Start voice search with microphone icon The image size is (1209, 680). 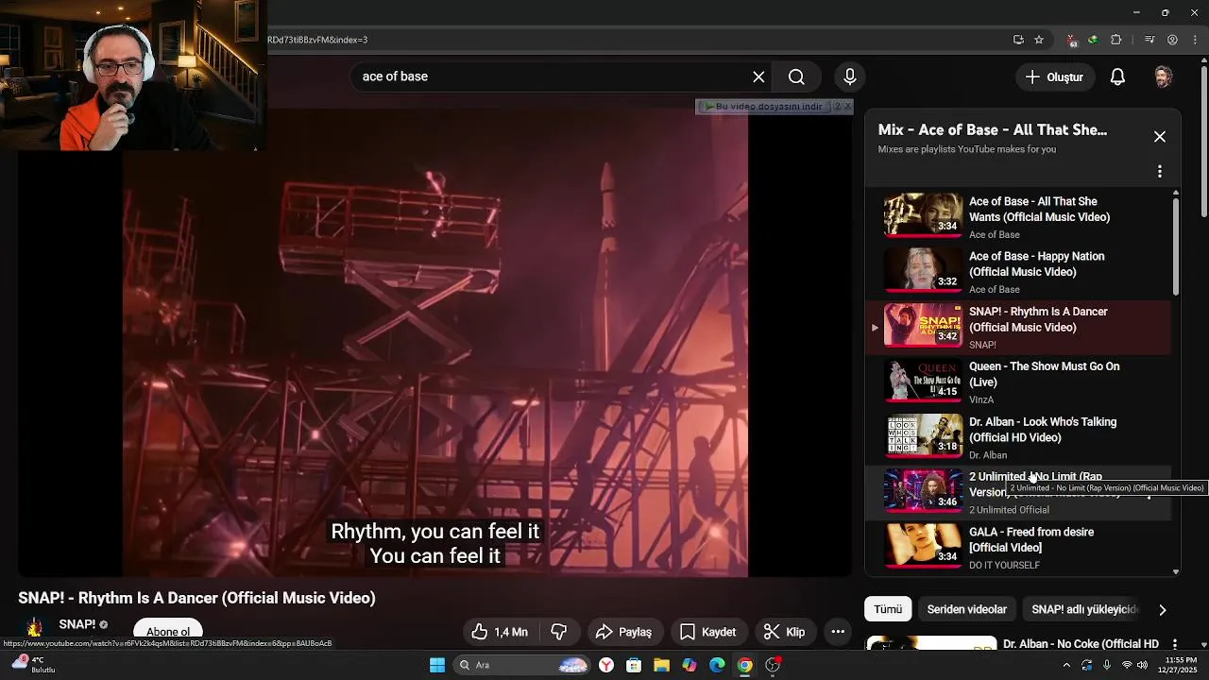849,76
